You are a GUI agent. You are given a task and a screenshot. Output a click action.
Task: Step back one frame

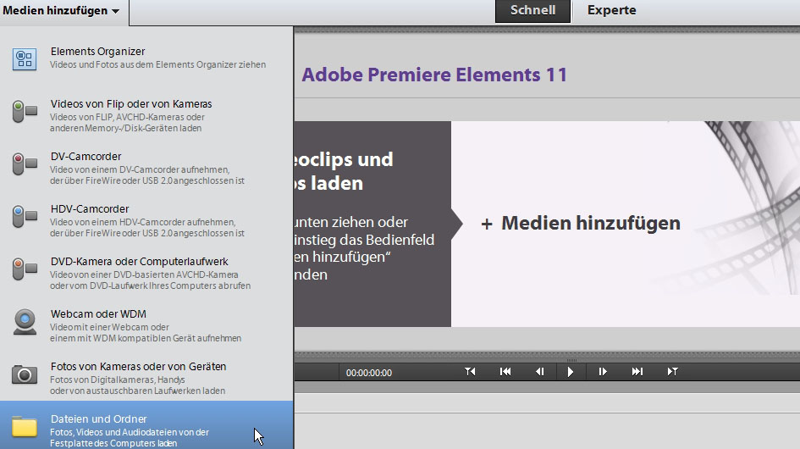pyautogui.click(x=539, y=372)
